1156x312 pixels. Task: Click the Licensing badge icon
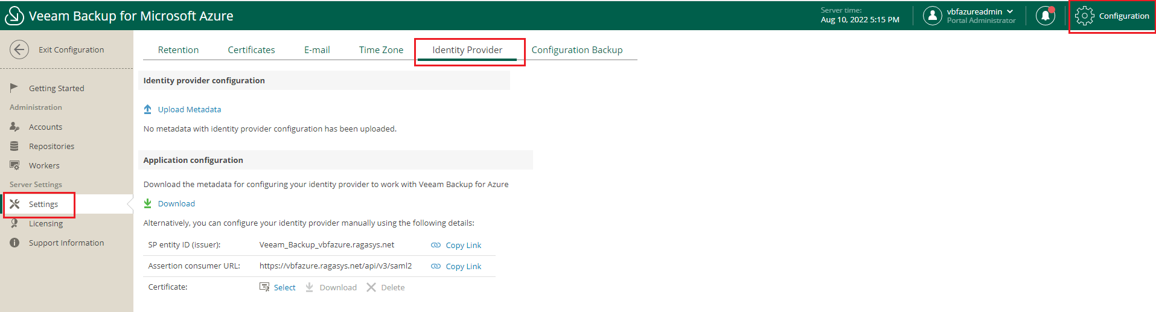14,223
